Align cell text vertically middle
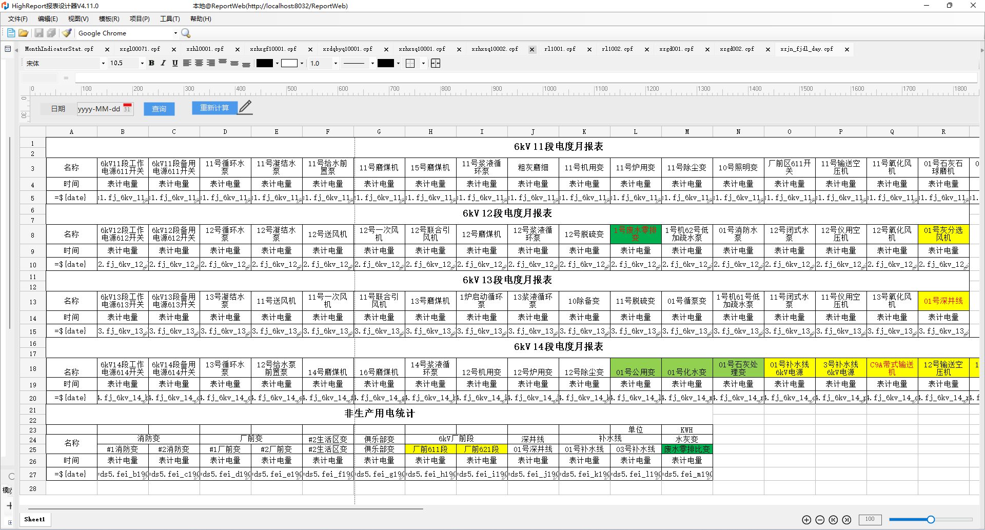985x530 pixels. coord(234,63)
